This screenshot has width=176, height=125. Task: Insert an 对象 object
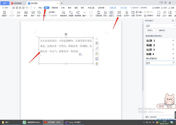[x=139, y=12]
